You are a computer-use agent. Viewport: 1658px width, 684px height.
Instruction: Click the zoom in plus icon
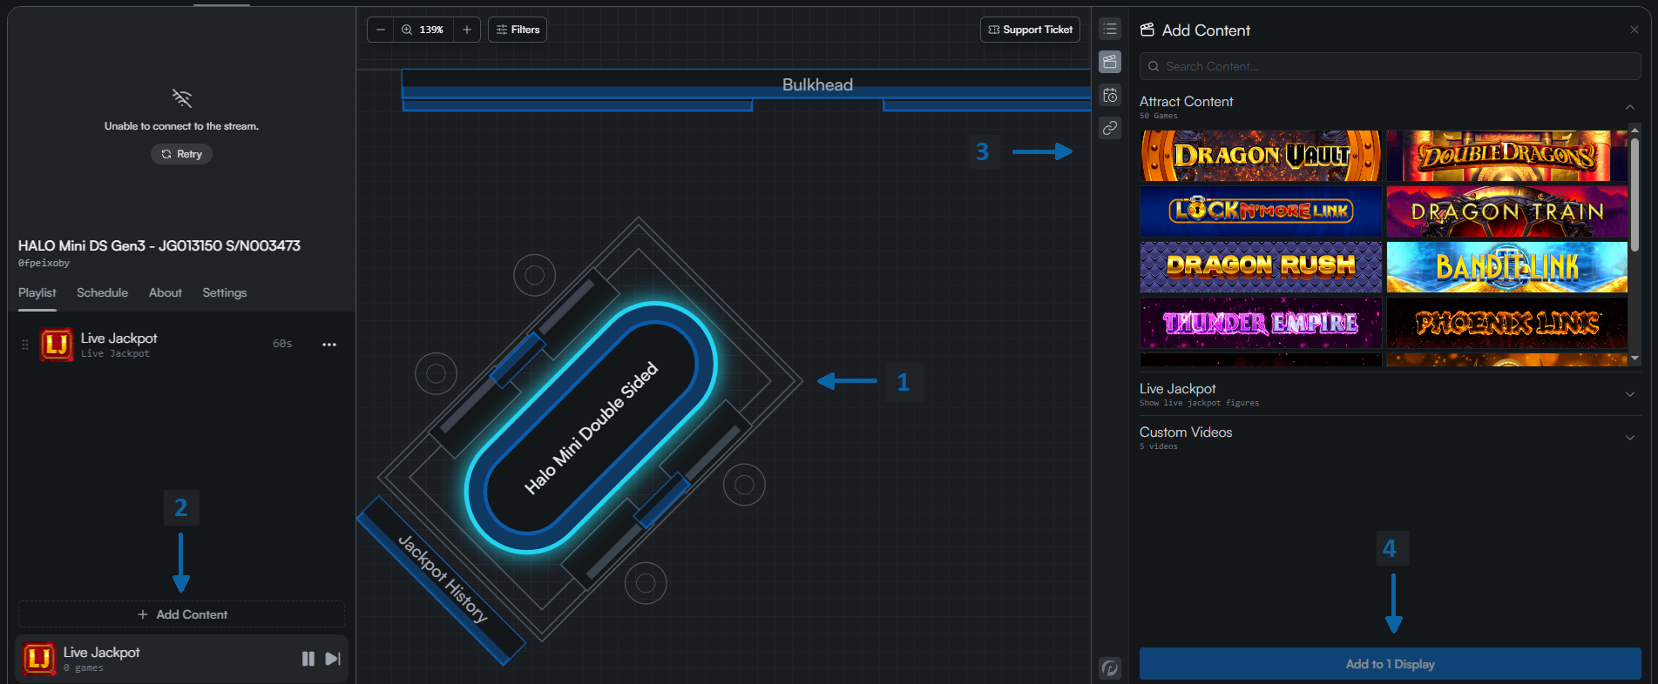467,30
